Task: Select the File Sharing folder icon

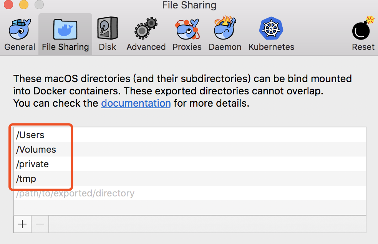Action: [x=65, y=29]
